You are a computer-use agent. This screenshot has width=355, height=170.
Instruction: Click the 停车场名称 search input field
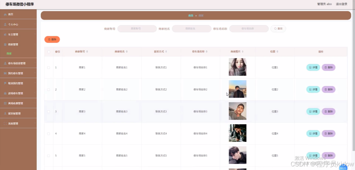(249, 29)
